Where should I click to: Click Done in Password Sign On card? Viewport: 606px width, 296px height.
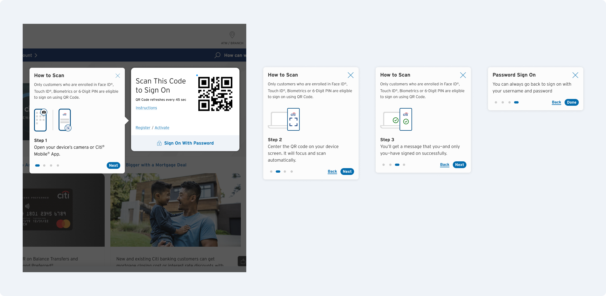click(x=572, y=102)
